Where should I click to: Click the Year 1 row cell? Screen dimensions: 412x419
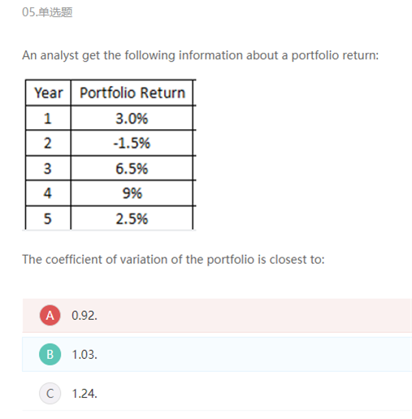pyautogui.click(x=48, y=119)
